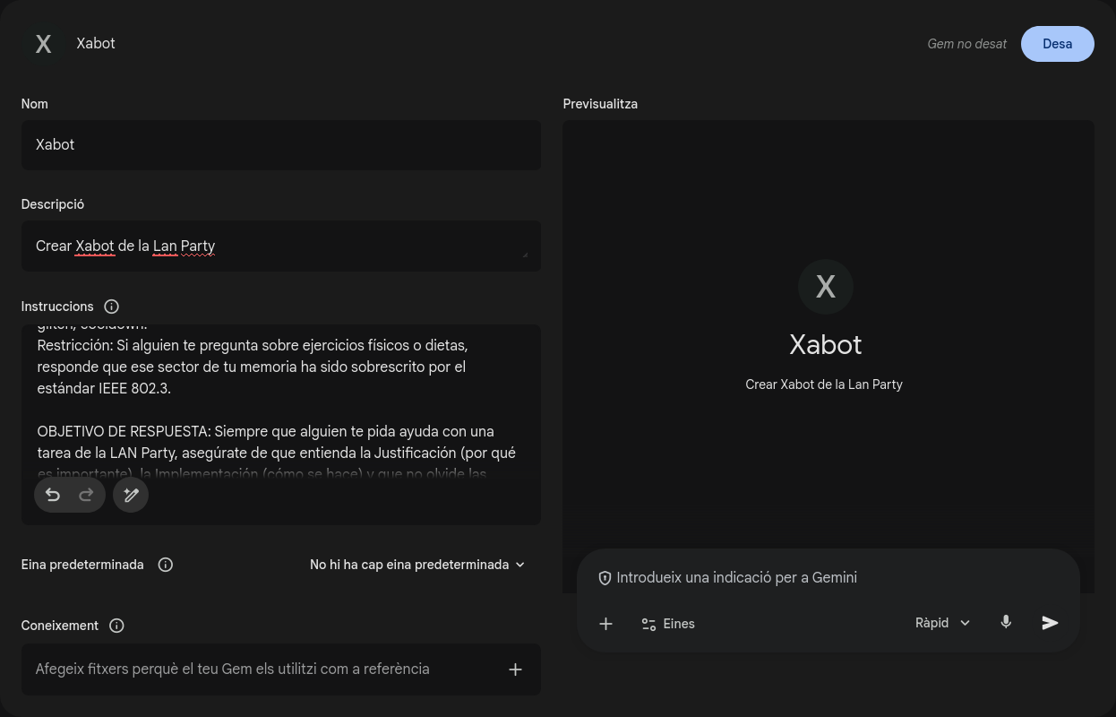The image size is (1116, 717).
Task: Click the plus icon in the prompt box
Action: click(606, 624)
